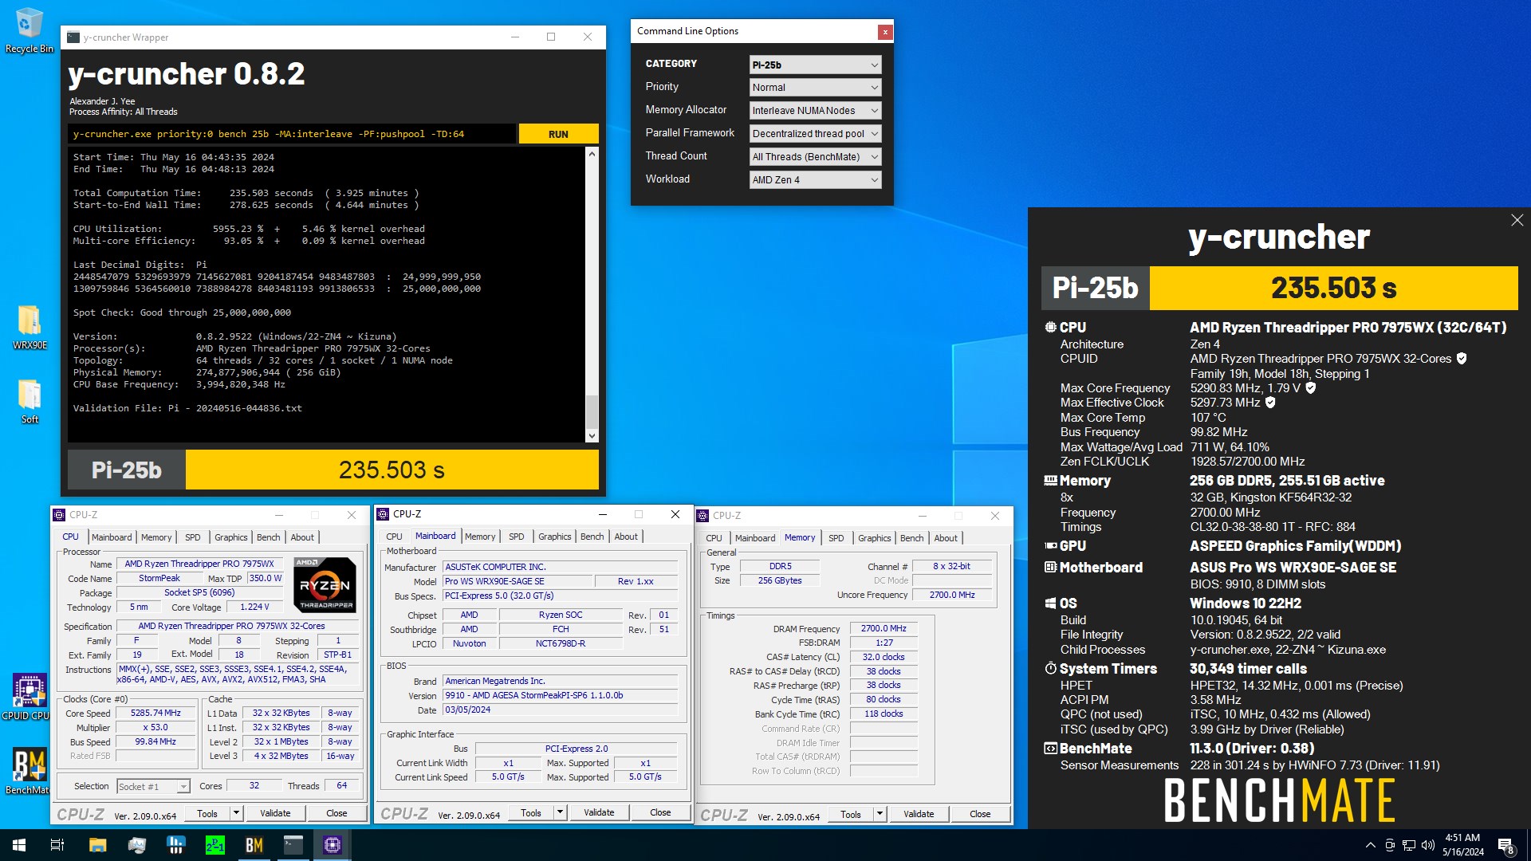Open Task View on the taskbar
Image resolution: width=1531 pixels, height=861 pixels.
(x=57, y=845)
